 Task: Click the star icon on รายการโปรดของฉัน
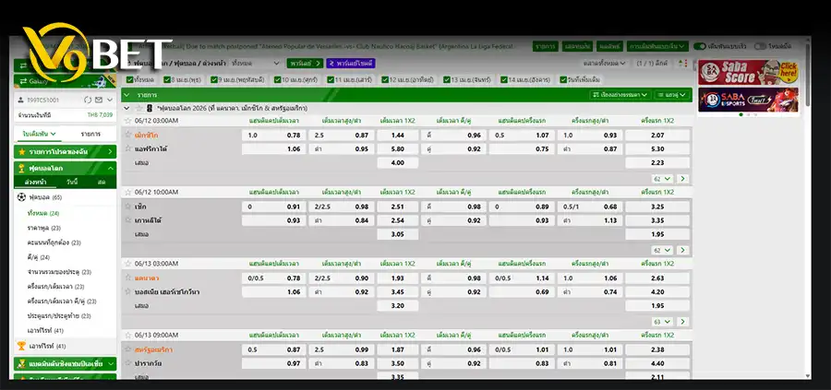coord(21,151)
